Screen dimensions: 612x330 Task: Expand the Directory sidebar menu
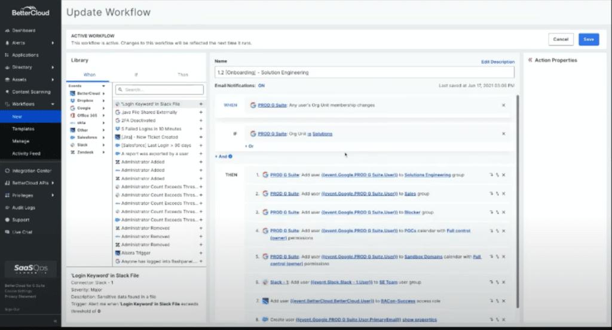[x=53, y=67]
